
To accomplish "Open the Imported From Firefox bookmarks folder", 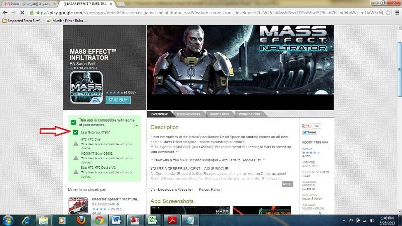I will [22, 21].
